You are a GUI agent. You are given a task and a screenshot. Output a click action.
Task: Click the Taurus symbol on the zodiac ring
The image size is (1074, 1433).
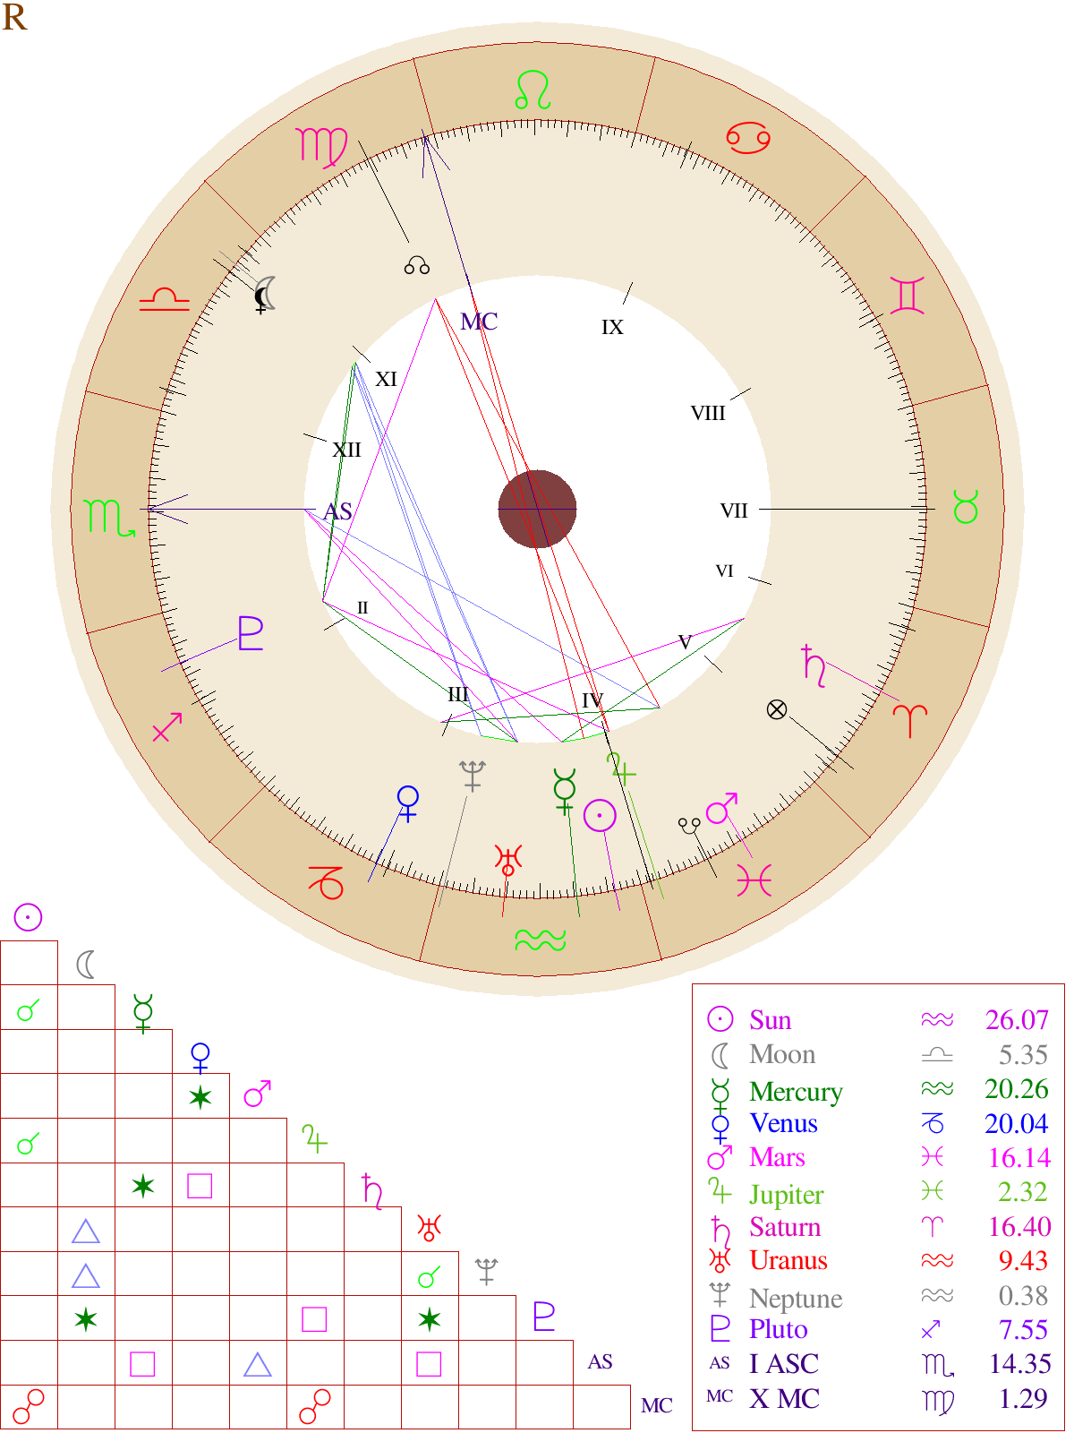pos(966,508)
